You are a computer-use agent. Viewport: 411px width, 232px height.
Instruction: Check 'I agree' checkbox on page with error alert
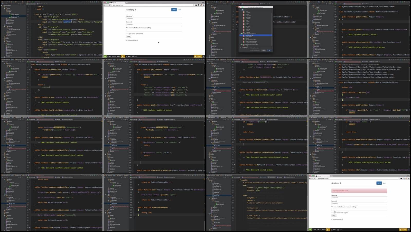(332, 213)
